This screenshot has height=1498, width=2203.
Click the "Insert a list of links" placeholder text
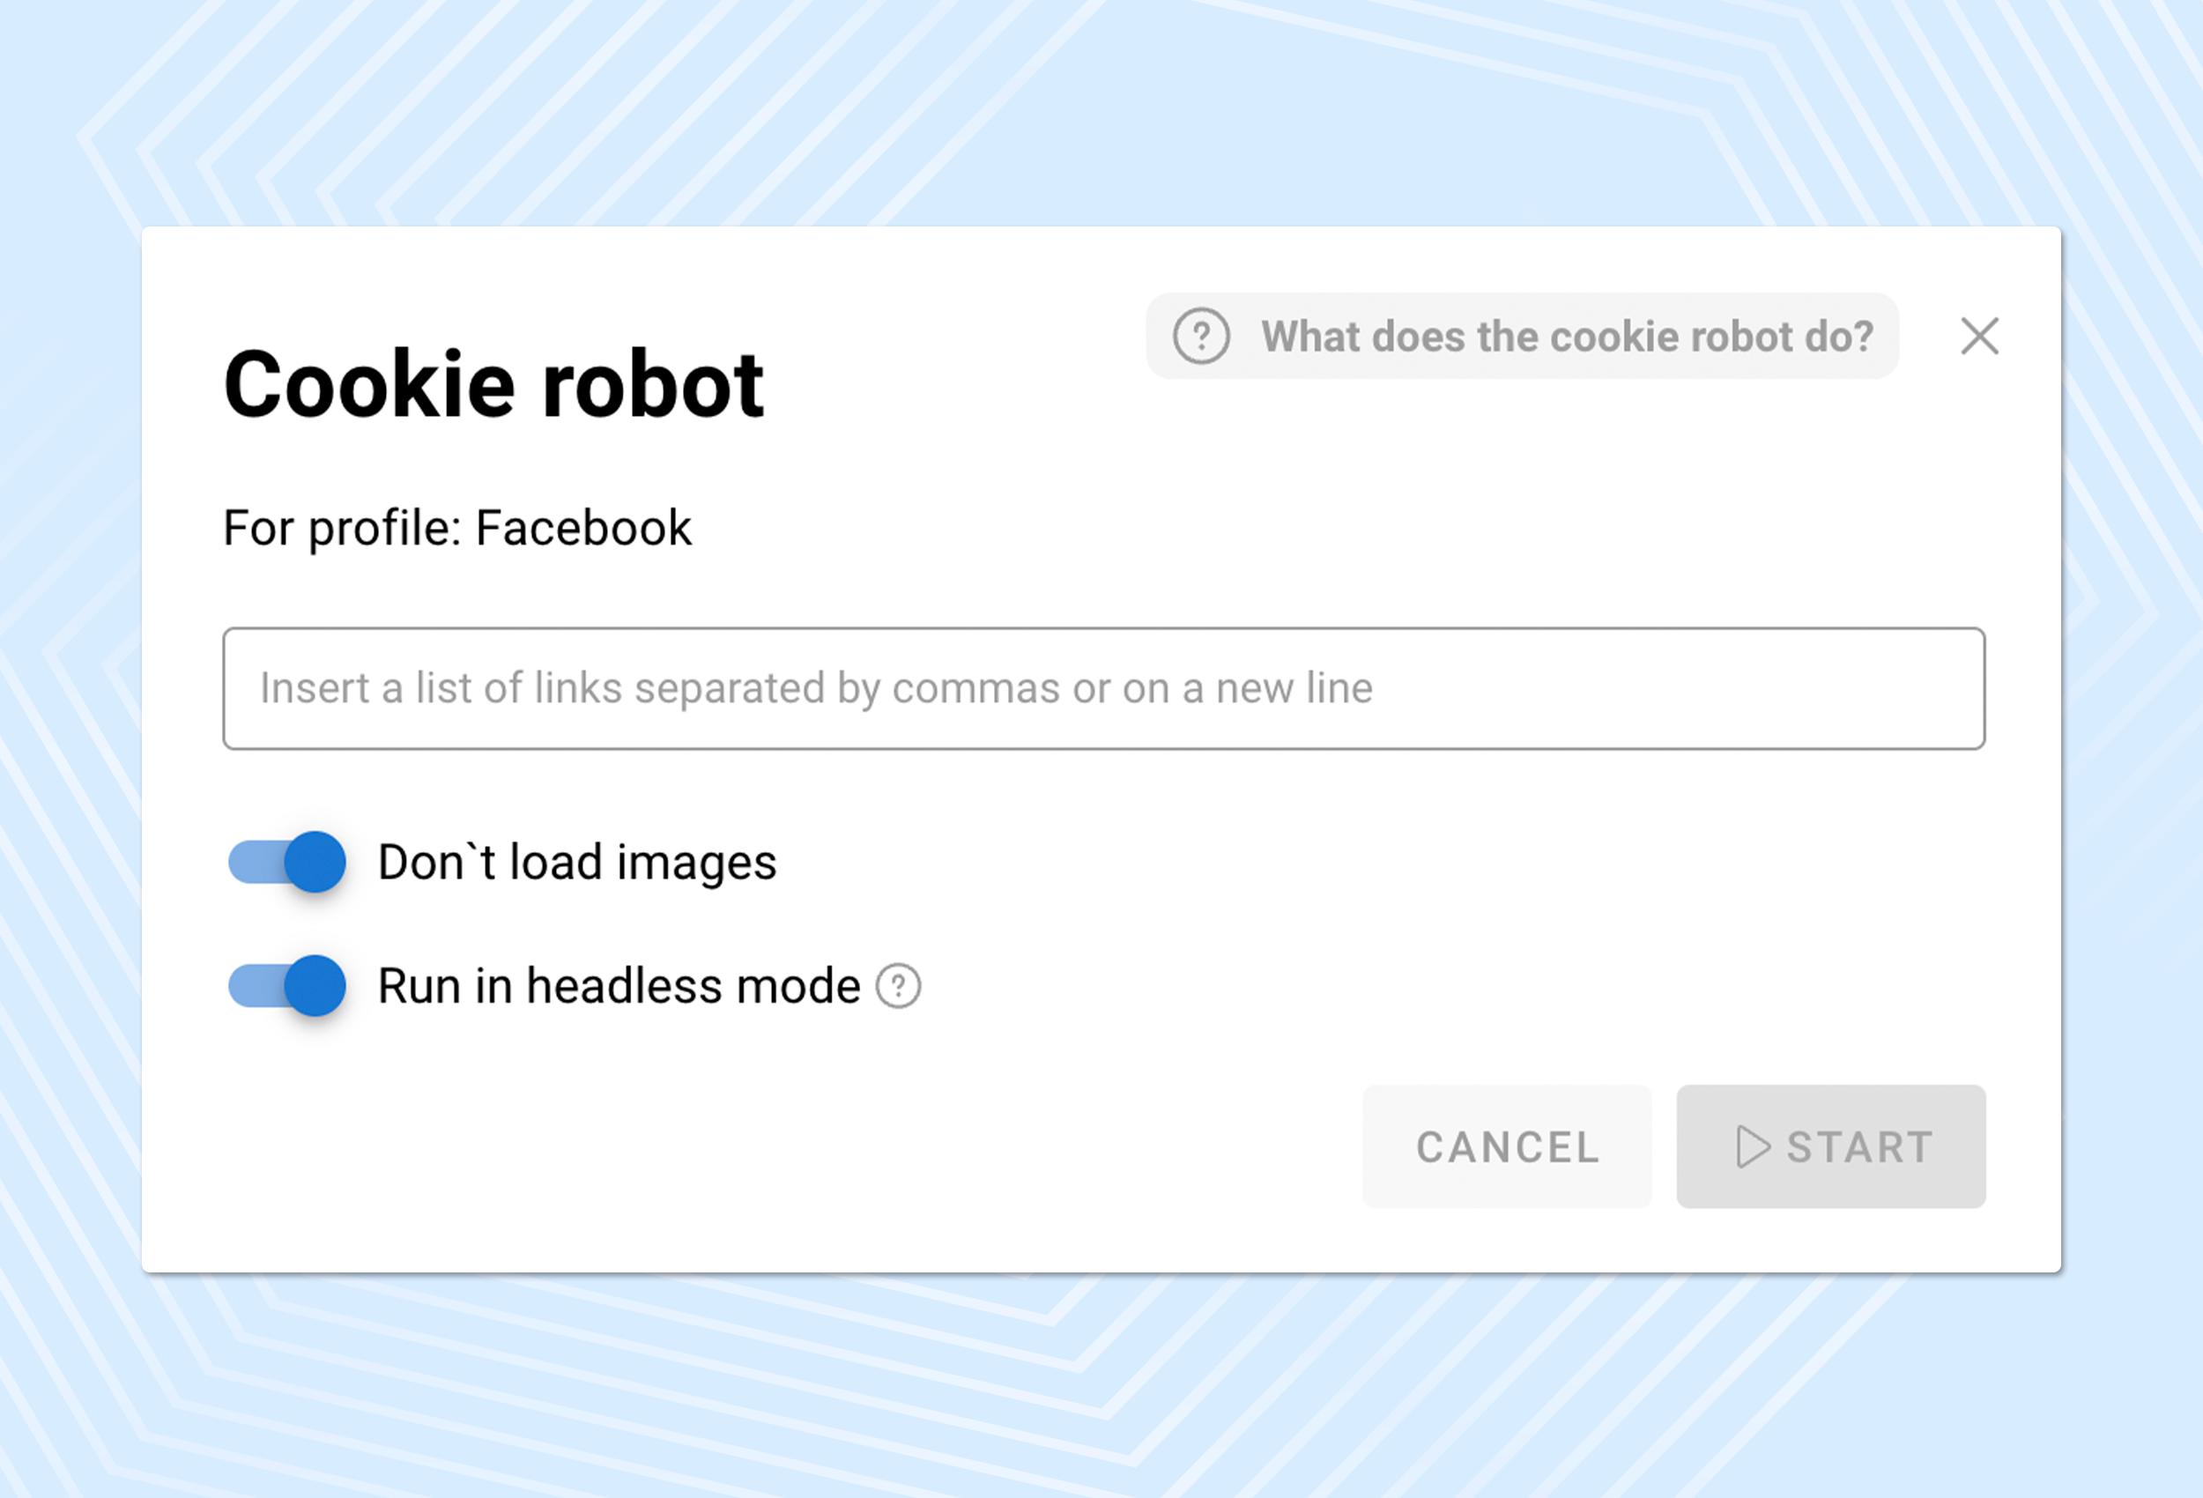(x=815, y=688)
